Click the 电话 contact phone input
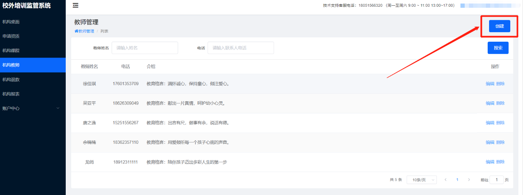523x195 pixels. click(240, 48)
